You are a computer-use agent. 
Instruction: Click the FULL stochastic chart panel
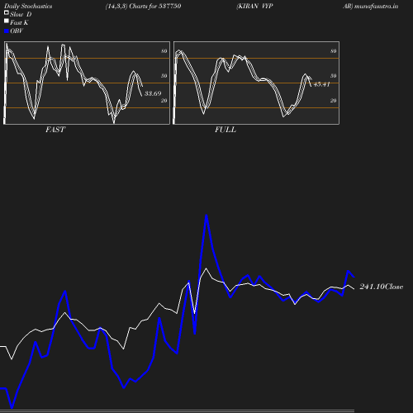tap(256, 83)
